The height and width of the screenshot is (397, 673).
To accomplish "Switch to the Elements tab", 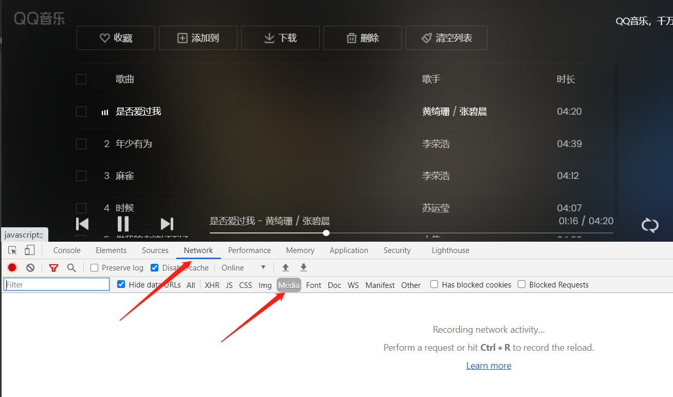I will pyautogui.click(x=111, y=250).
